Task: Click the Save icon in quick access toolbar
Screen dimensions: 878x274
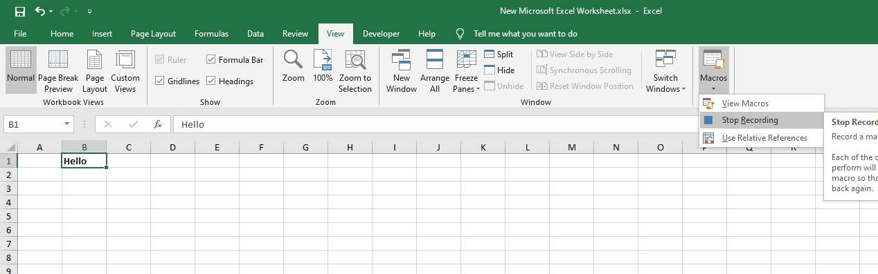Action: (x=19, y=11)
